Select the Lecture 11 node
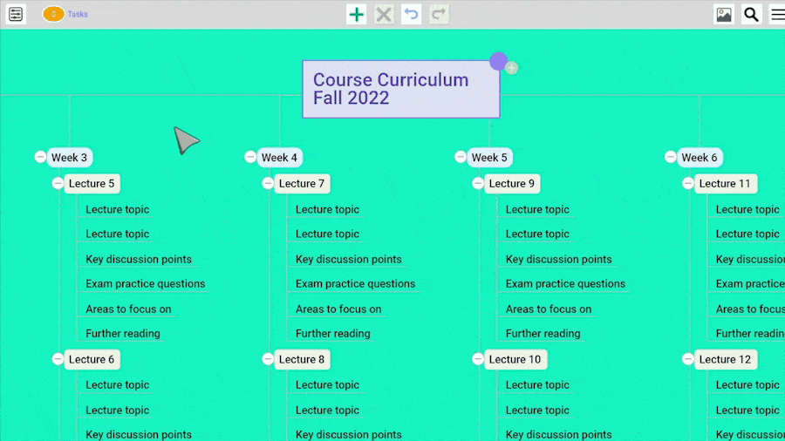 tap(726, 184)
